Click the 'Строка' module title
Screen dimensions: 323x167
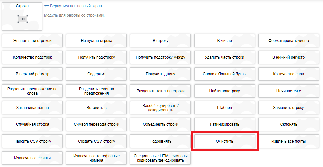22,6
